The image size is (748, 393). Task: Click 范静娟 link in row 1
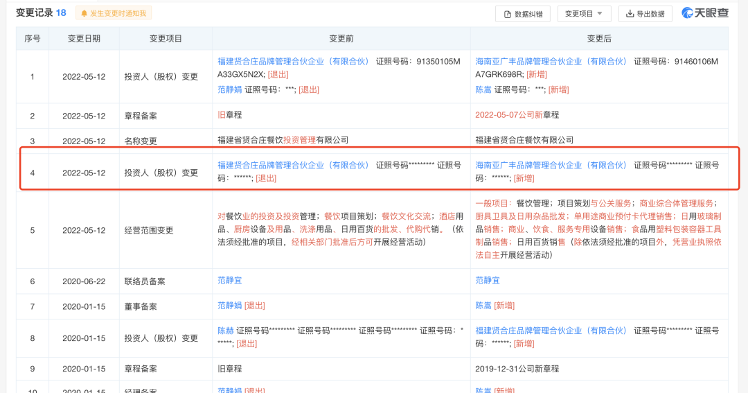coord(230,89)
